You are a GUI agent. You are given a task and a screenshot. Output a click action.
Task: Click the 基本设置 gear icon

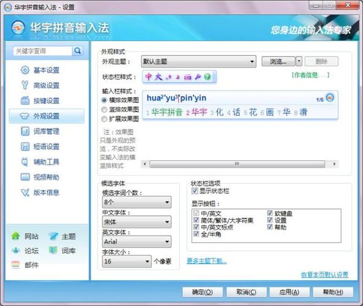tap(25, 70)
